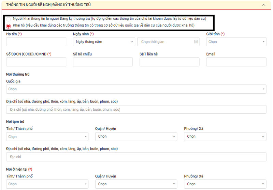
Task: Open the Quốc gia dropdown
Action: click(x=136, y=89)
